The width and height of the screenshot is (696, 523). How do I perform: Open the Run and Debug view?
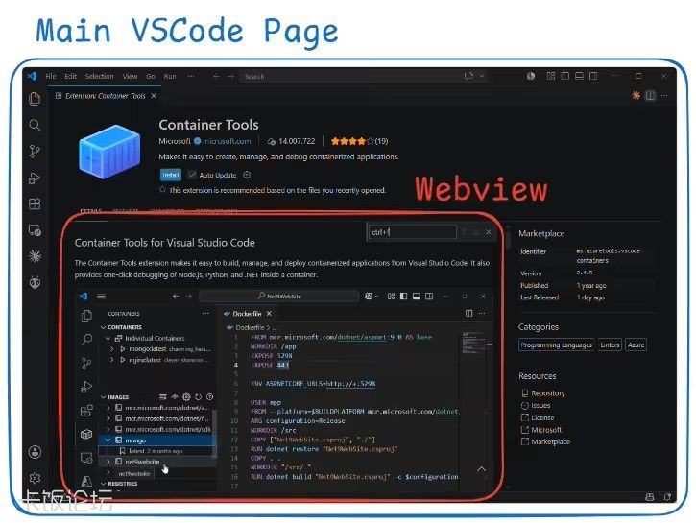pos(35,178)
